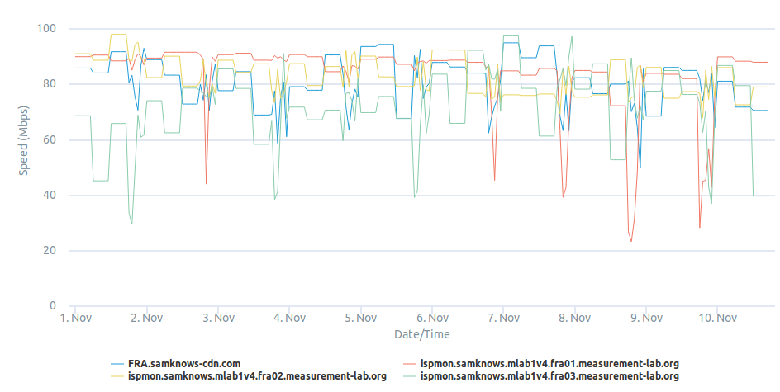This screenshot has height=392, width=780.
Task: Click the "40" y-axis value label
Action: click(49, 196)
